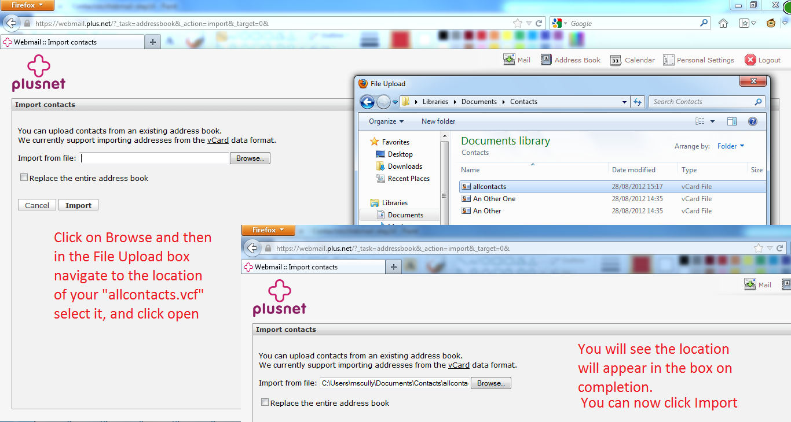Bookmark page with star in lower window
Viewport: 791px width, 422px height.
[x=759, y=248]
